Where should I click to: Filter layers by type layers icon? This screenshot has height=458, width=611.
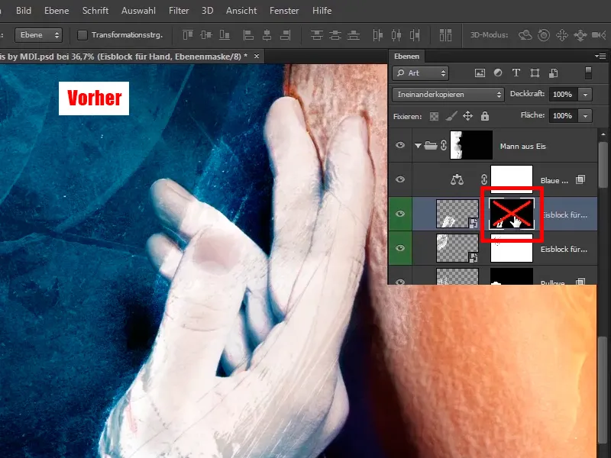516,73
